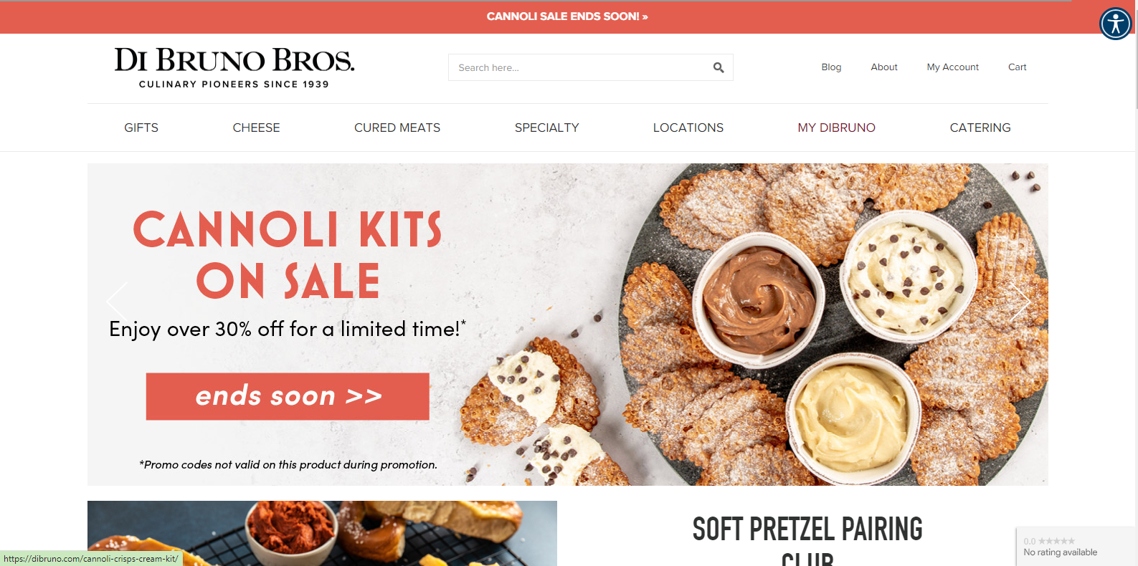Viewport: 1138px width, 566px height.
Task: Expand the Locations menu
Action: (688, 128)
